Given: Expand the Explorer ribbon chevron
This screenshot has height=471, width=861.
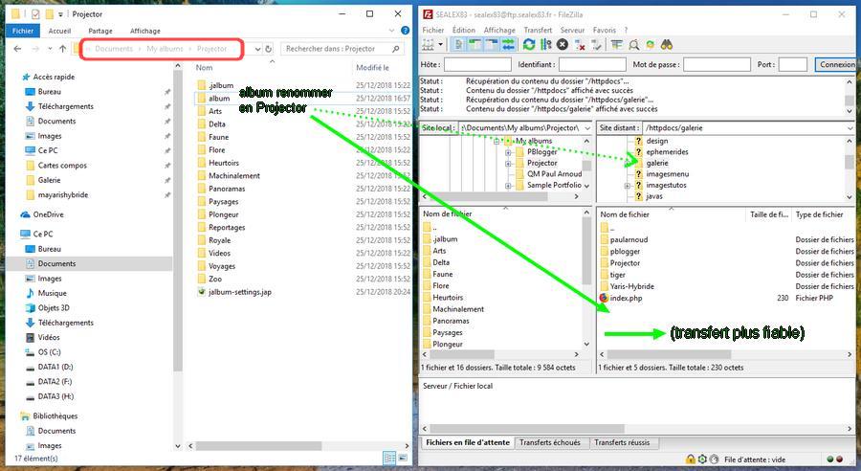Looking at the screenshot, I should point(391,31).
